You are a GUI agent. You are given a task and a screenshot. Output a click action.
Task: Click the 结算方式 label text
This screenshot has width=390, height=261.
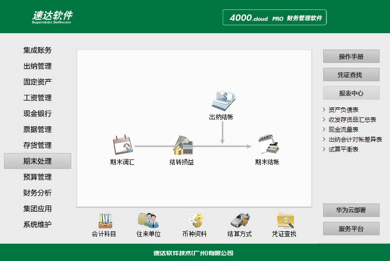(x=240, y=234)
